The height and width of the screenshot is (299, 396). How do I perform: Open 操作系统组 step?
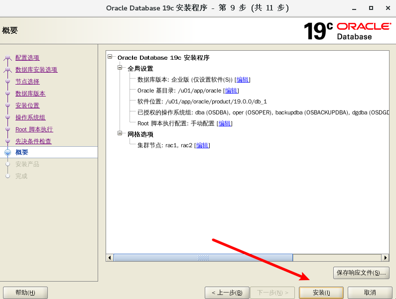tap(30, 117)
